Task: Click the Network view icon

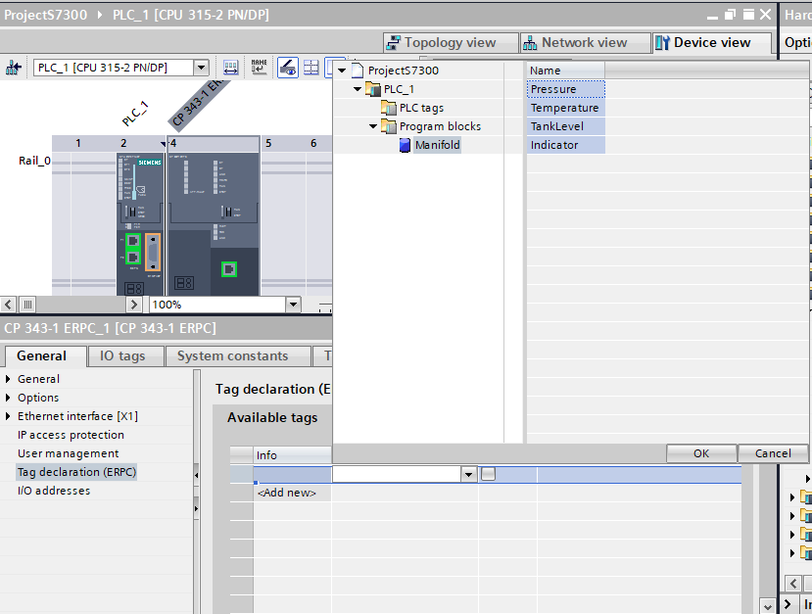Action: pos(530,43)
